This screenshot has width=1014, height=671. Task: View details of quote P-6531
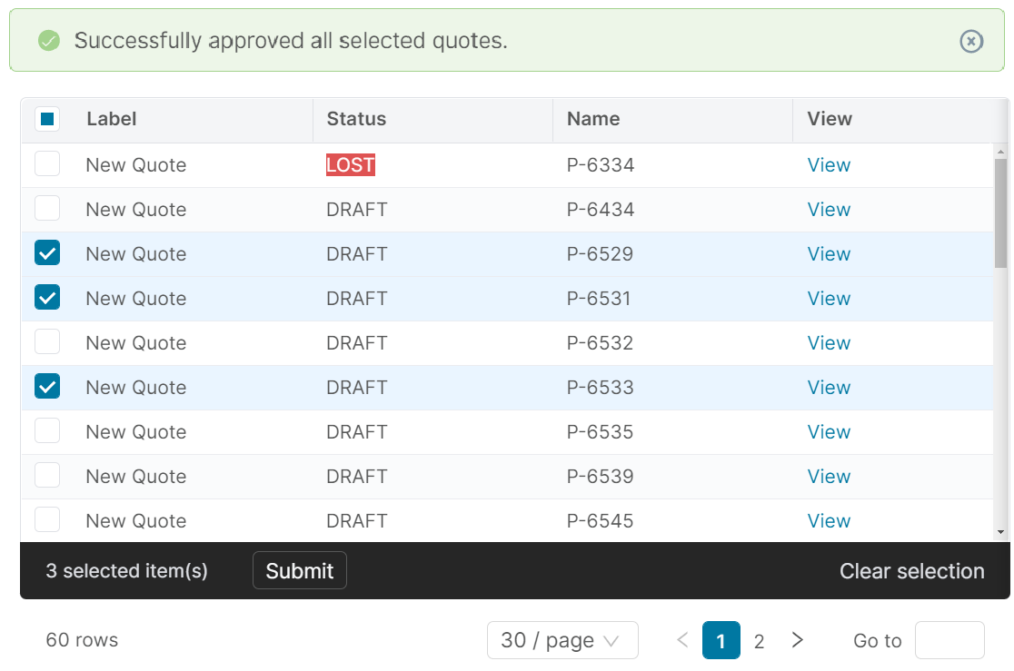coord(828,298)
